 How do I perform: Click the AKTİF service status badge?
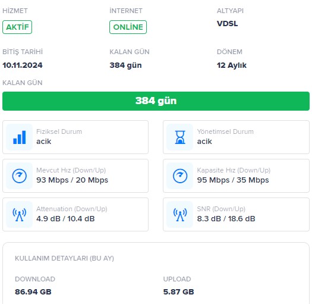coord(17,27)
